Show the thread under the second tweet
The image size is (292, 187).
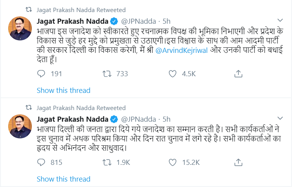point(63,179)
